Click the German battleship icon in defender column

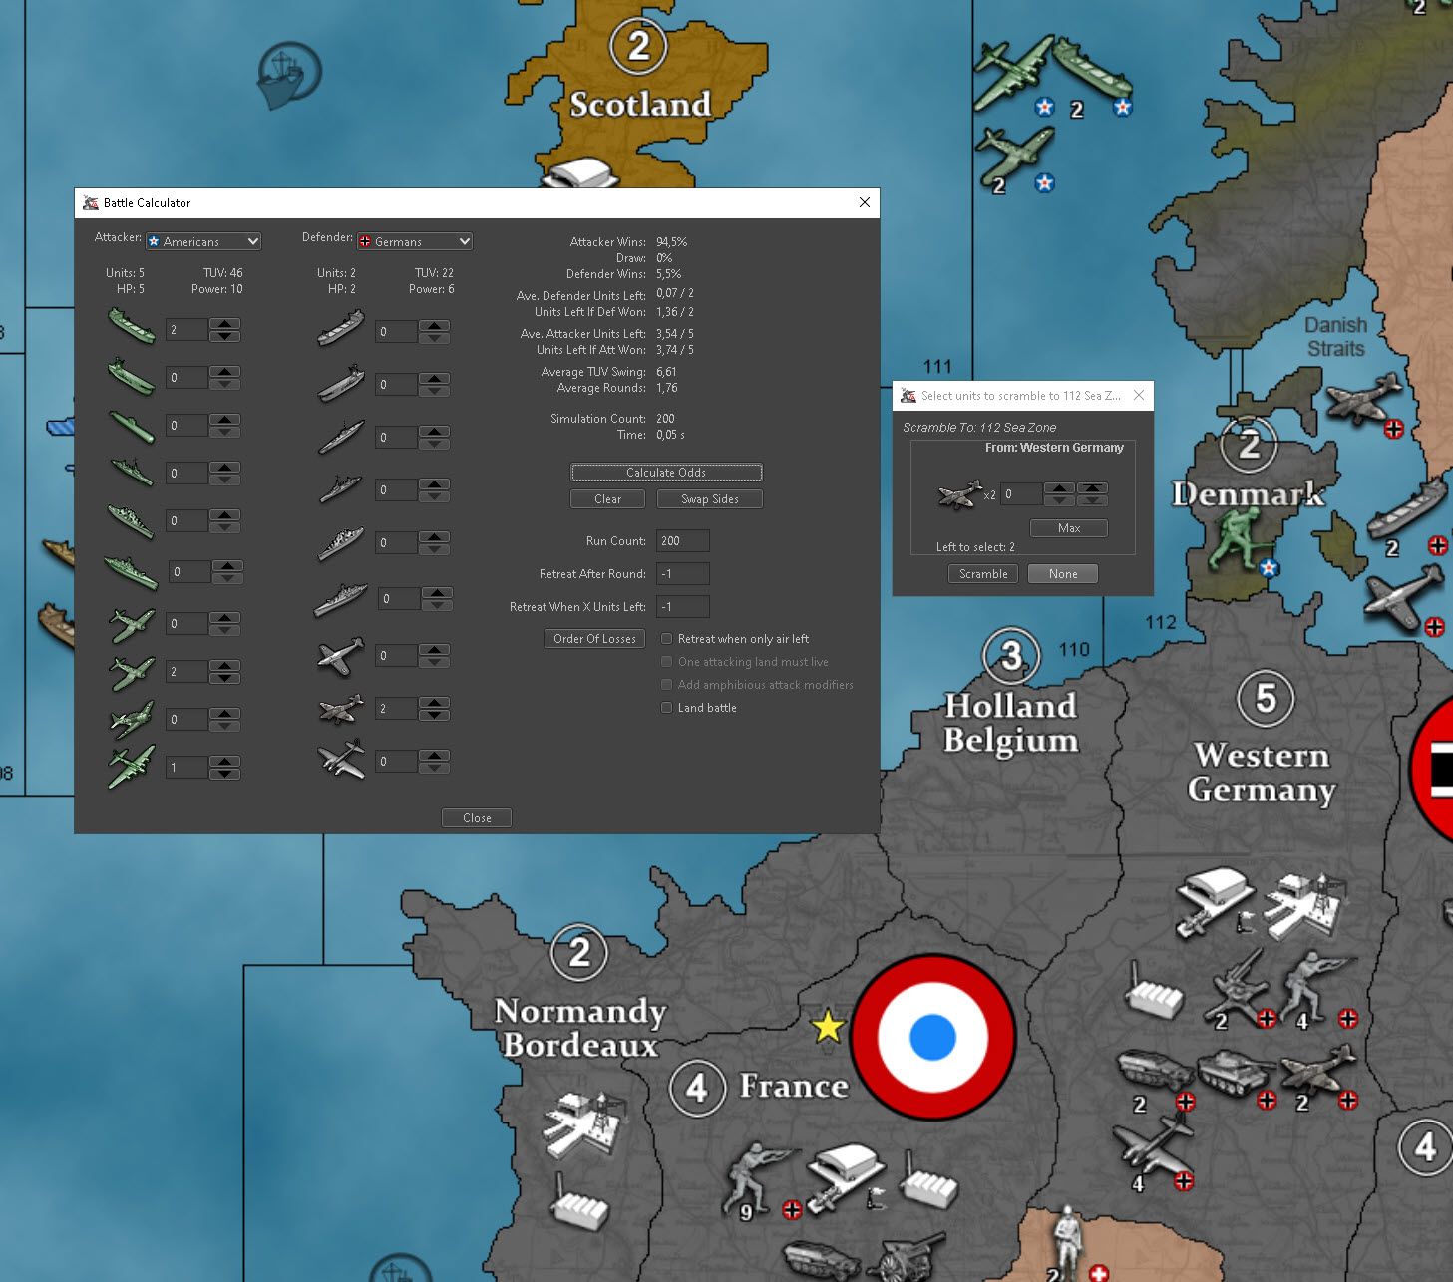pyautogui.click(x=340, y=599)
